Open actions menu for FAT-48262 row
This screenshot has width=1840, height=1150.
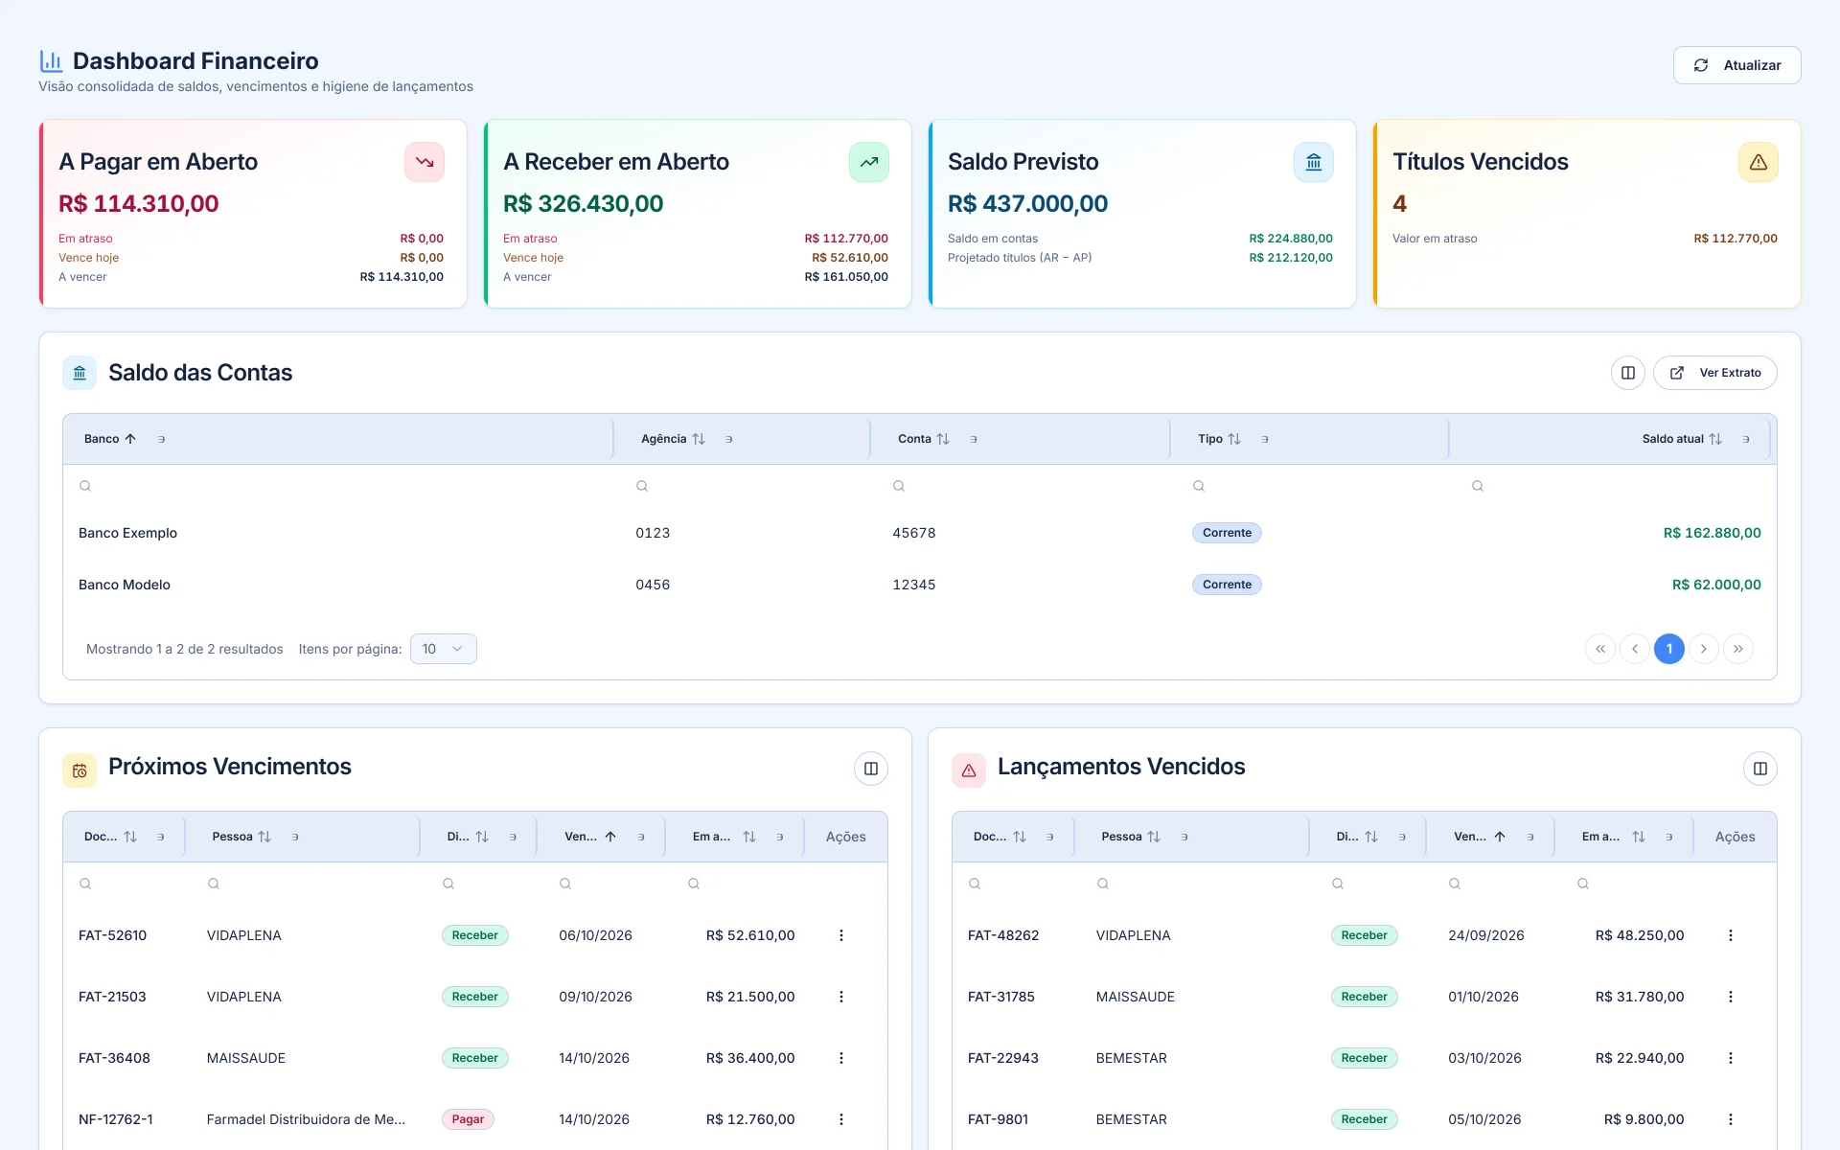pos(1731,935)
